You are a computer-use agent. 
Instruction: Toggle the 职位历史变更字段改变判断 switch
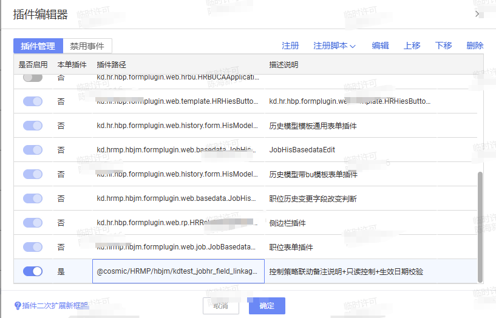(x=33, y=198)
